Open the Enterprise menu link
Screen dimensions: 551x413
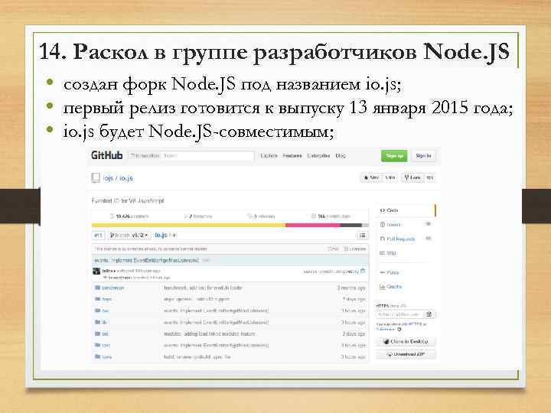318,155
